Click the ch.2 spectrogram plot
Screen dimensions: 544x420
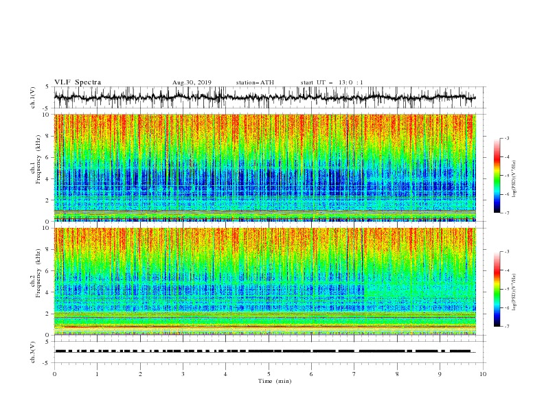pyautogui.click(x=265, y=281)
